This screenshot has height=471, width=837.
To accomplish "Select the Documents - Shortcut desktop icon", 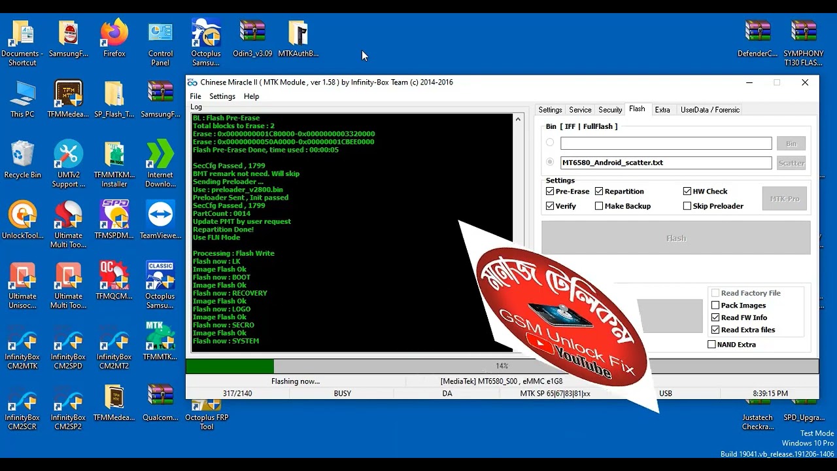I will click(x=22, y=43).
